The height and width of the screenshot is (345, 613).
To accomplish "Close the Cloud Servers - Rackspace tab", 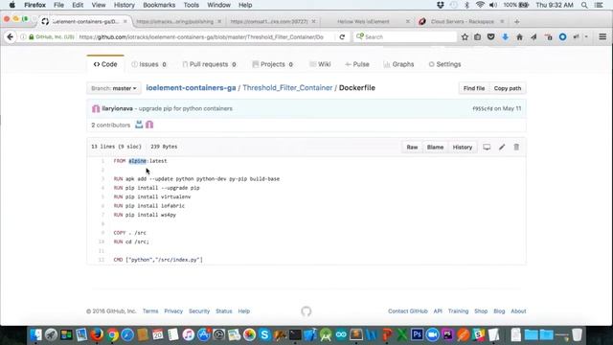I will 502,21.
